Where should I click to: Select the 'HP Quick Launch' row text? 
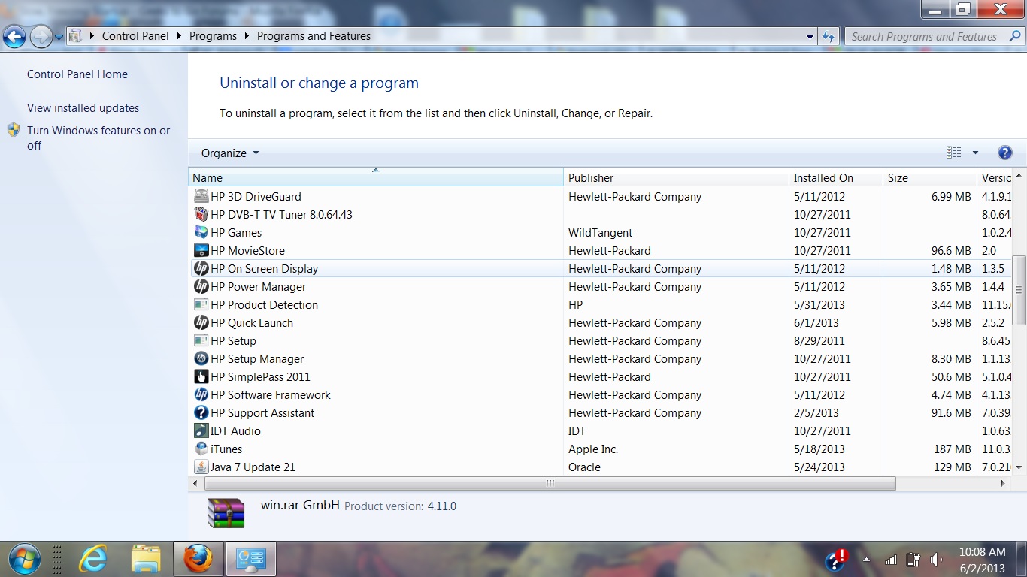point(252,323)
